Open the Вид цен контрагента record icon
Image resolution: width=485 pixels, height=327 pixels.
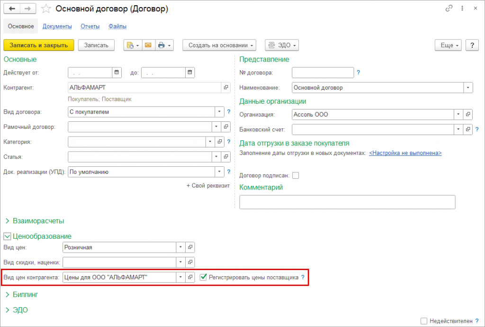click(x=190, y=277)
